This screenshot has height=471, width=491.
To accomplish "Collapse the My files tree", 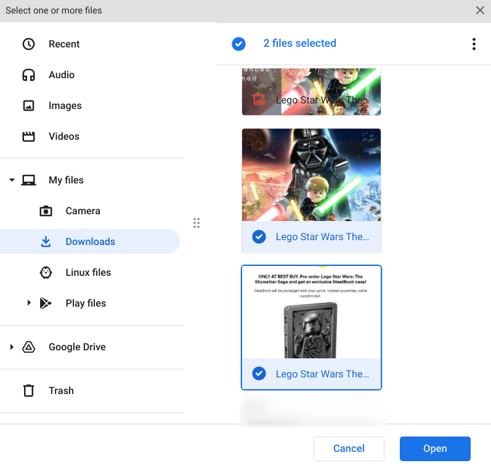I will pyautogui.click(x=12, y=180).
